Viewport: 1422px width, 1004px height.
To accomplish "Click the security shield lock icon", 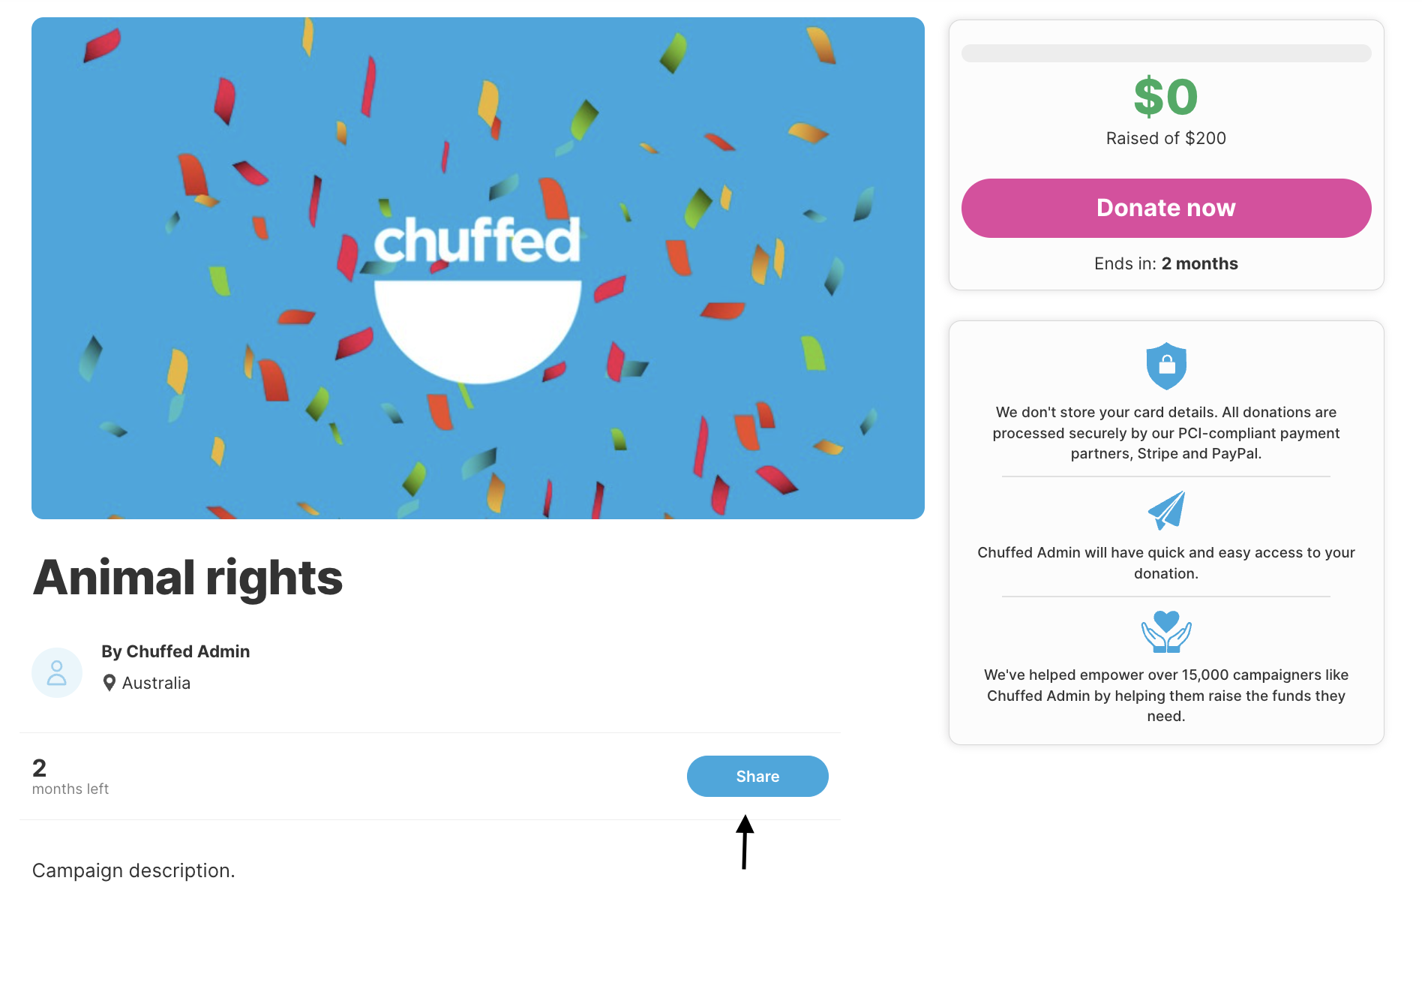I will 1166,366.
